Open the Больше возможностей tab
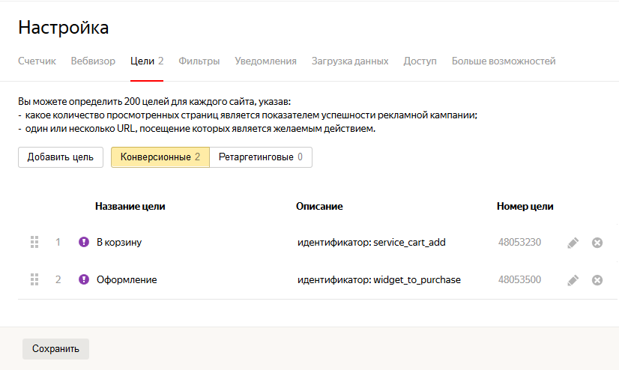Viewport: 619px width, 370px height. [504, 61]
